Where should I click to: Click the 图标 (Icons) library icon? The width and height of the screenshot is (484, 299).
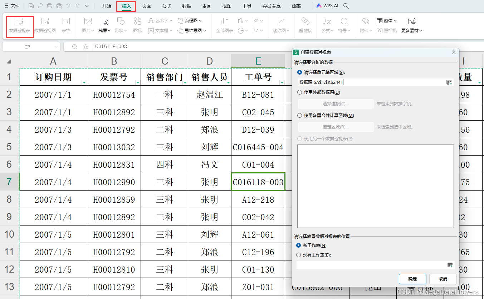[137, 21]
